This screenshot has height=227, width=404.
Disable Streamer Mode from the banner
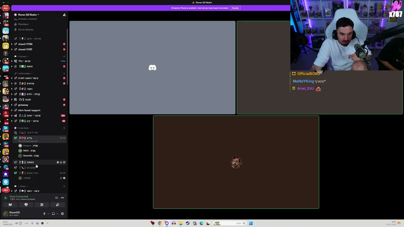click(x=235, y=8)
